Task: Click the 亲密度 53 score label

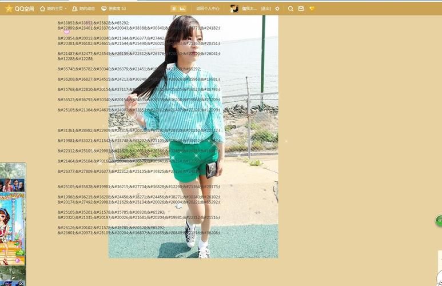Action: click(x=117, y=9)
